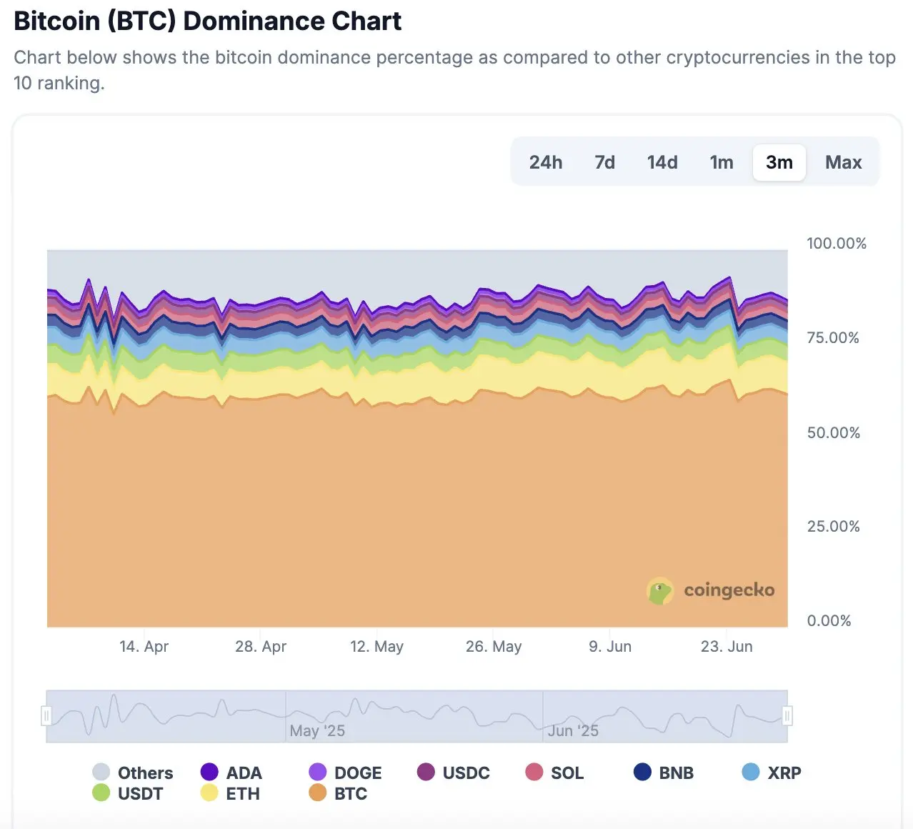Toggle the Others legend series

click(x=133, y=773)
